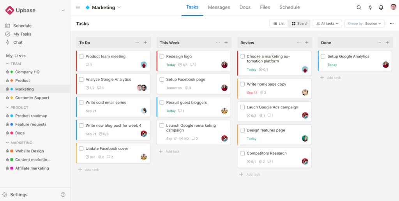Check off Setup Google Analytics task
Image resolution: width=399 pixels, height=201 pixels.
(x=323, y=56)
